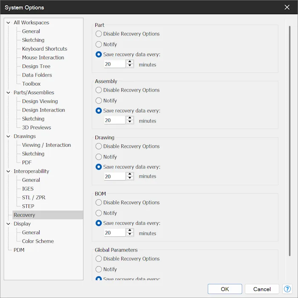Select the Recovery tree item
This screenshot has width=298, height=298.
(48, 215)
